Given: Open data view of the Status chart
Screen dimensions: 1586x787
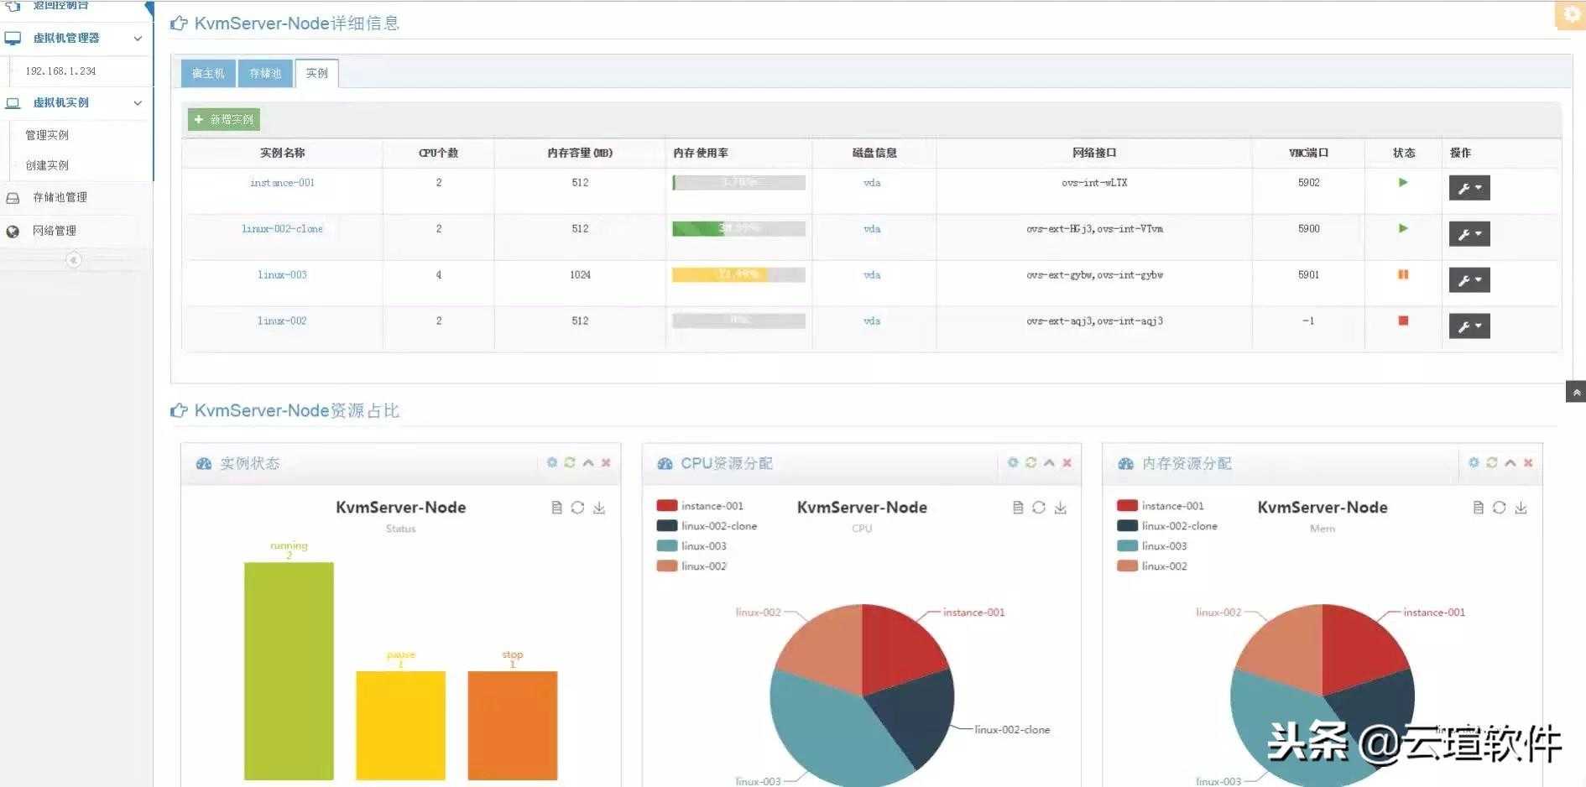Looking at the screenshot, I should coord(556,508).
